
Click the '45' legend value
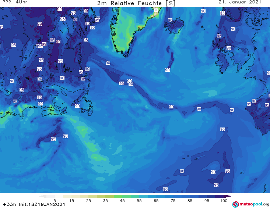pyautogui.click(x=122, y=200)
